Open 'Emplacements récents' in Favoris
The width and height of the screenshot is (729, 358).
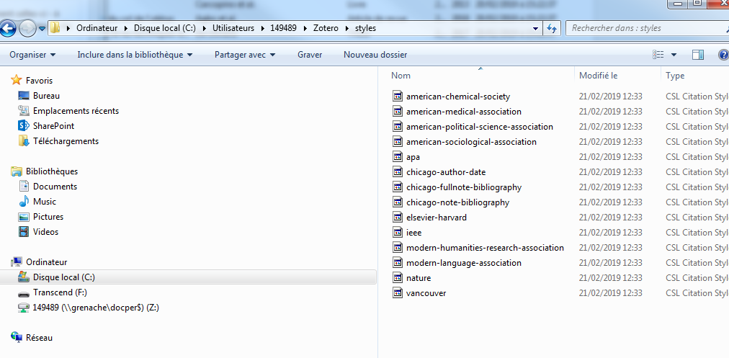76,111
